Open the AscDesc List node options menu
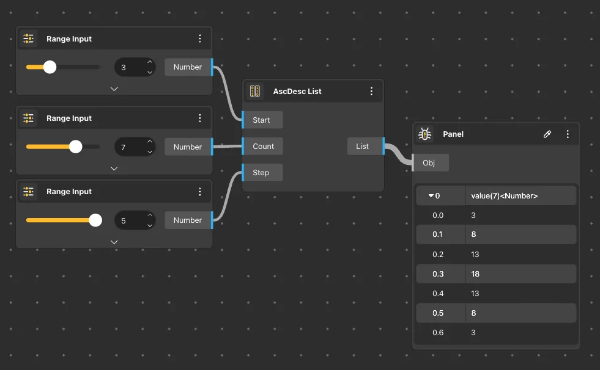Viewport: 600px width, 370px height. (x=371, y=92)
